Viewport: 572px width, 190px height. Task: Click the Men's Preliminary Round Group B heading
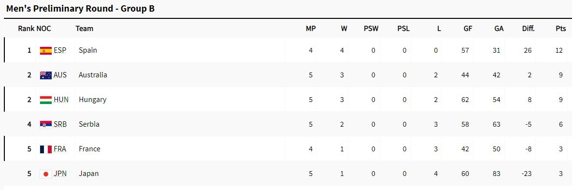(x=80, y=9)
